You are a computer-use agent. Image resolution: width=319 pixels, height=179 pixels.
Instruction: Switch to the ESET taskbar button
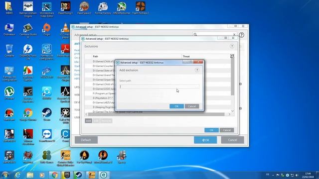pos(104,175)
